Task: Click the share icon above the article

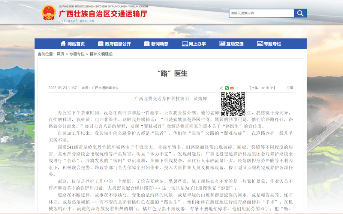Action: click(222, 88)
